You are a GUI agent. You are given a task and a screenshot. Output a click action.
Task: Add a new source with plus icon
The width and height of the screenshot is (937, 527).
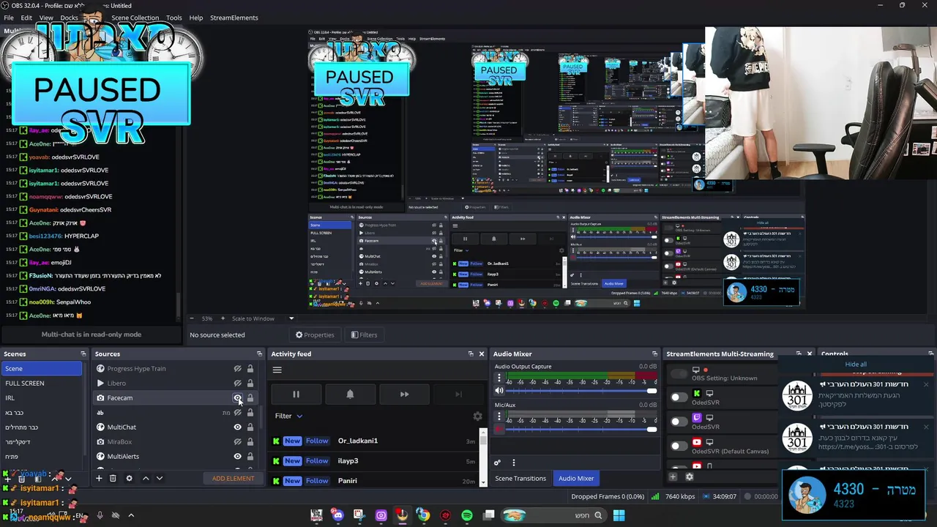coord(99,478)
